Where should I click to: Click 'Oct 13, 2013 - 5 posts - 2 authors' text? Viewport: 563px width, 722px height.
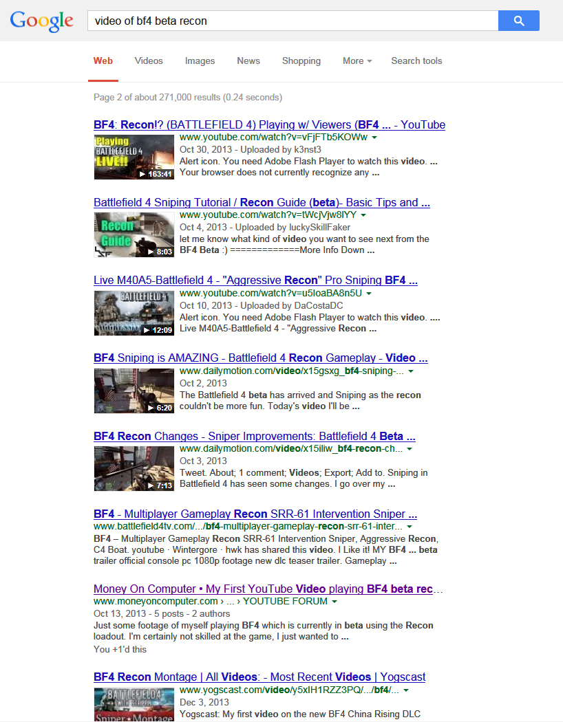point(162,614)
